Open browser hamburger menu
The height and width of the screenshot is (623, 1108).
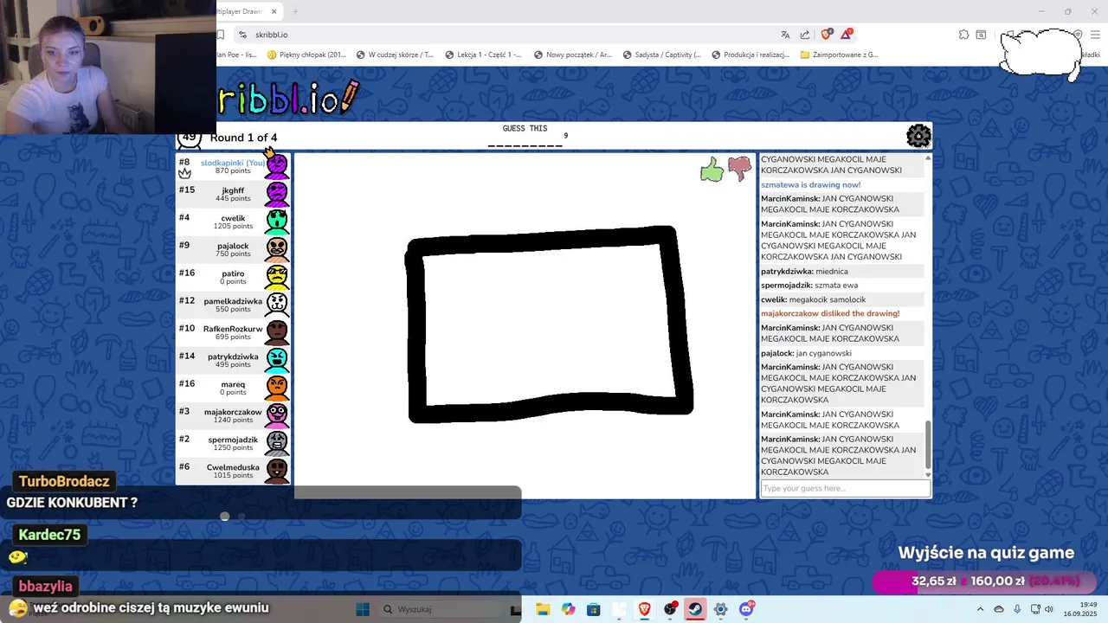tap(1095, 35)
